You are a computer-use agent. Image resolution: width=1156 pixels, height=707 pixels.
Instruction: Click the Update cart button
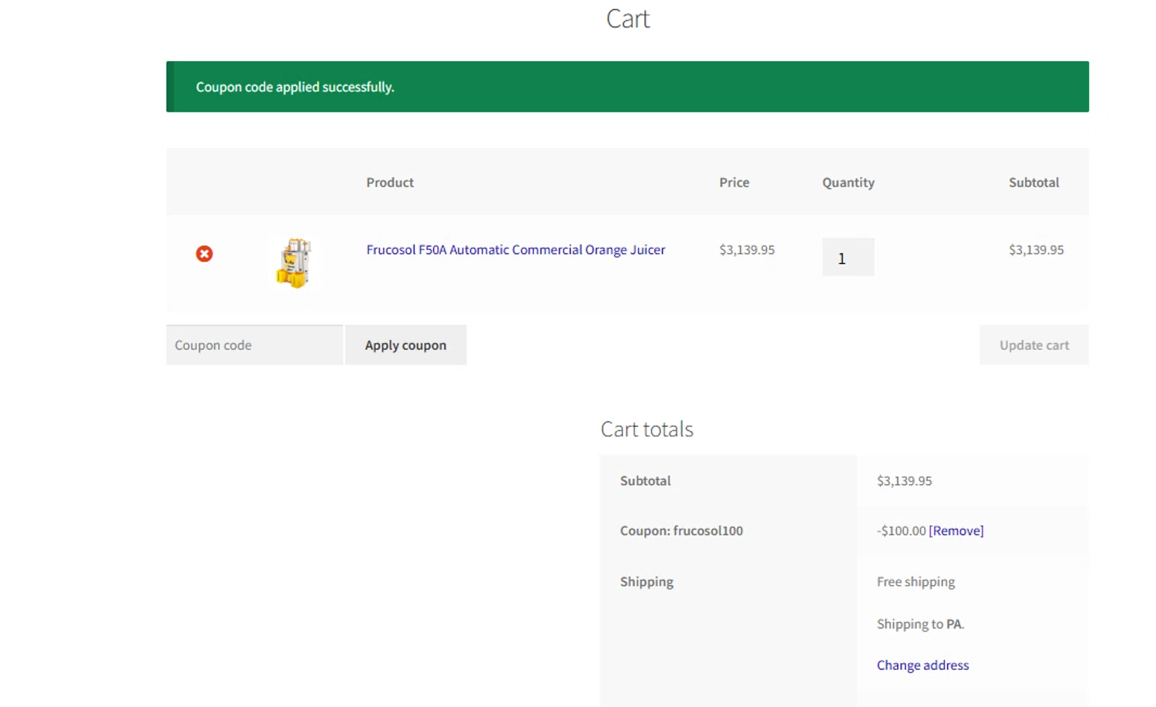tap(1034, 345)
